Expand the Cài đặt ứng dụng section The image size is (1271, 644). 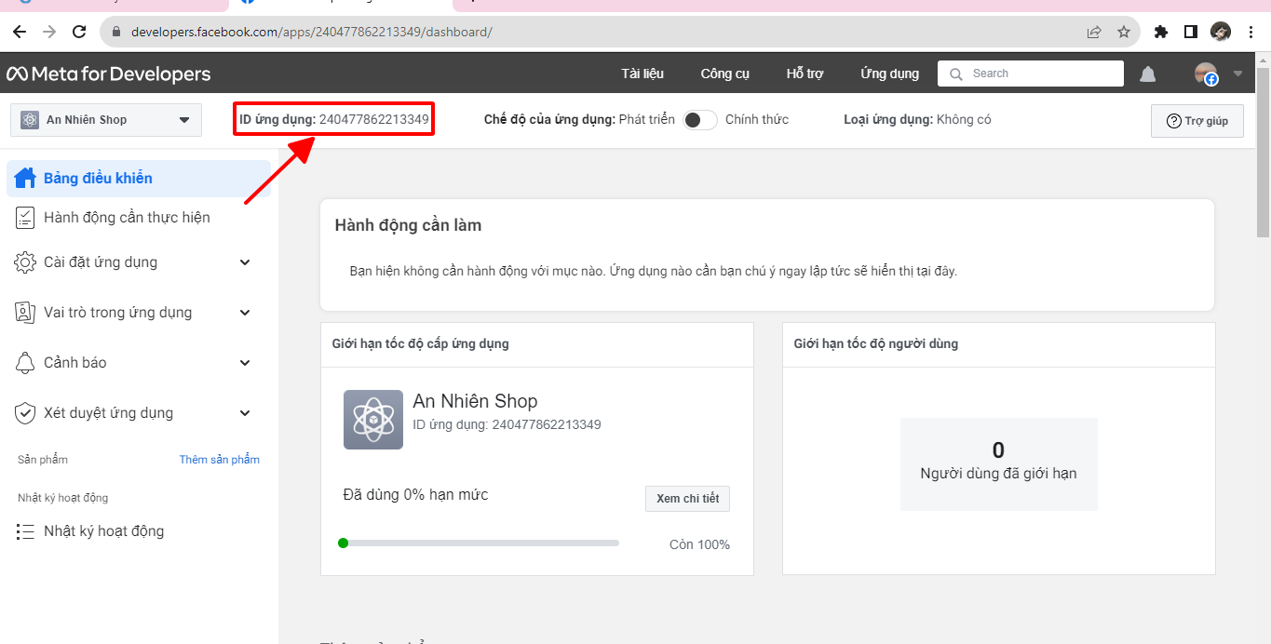click(x=245, y=262)
